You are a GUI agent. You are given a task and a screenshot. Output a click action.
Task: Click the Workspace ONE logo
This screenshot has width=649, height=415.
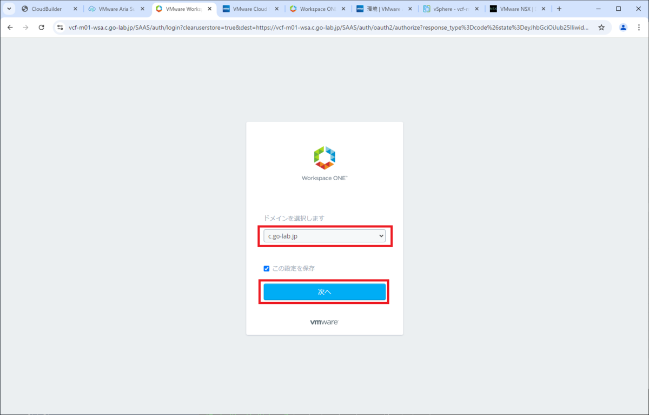click(x=325, y=163)
